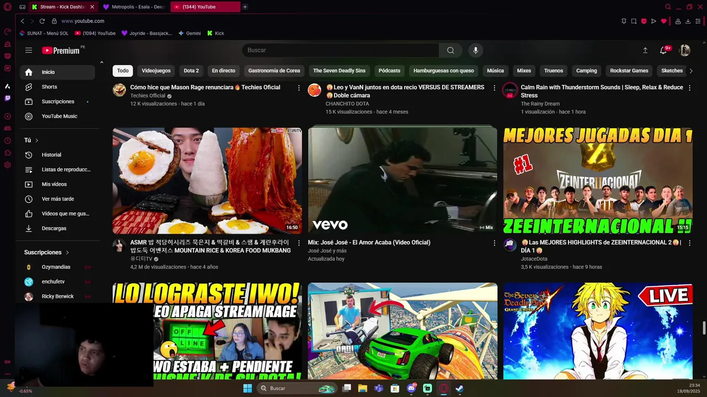Select The Seven Deadly Sins chip
The height and width of the screenshot is (397, 707).
tap(339, 71)
